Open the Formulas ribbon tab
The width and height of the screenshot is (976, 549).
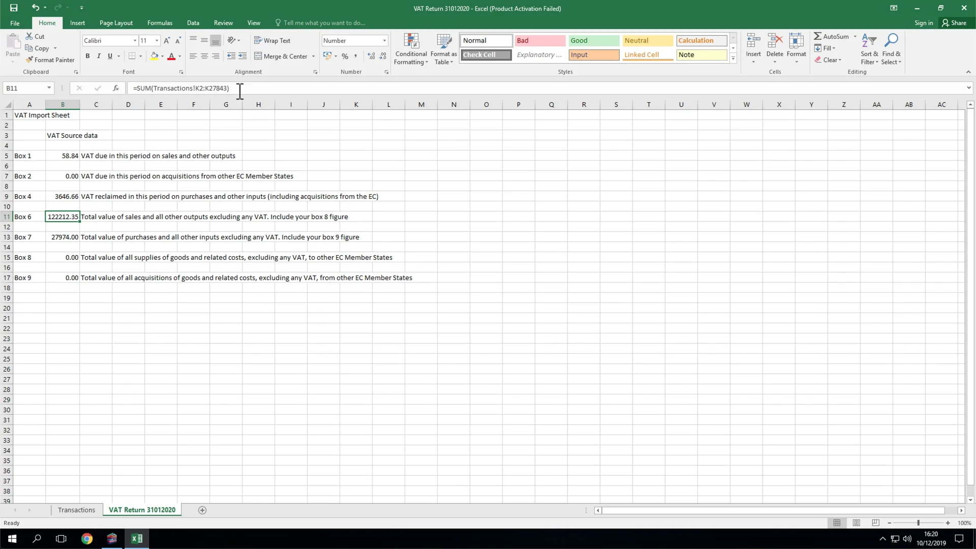[160, 23]
